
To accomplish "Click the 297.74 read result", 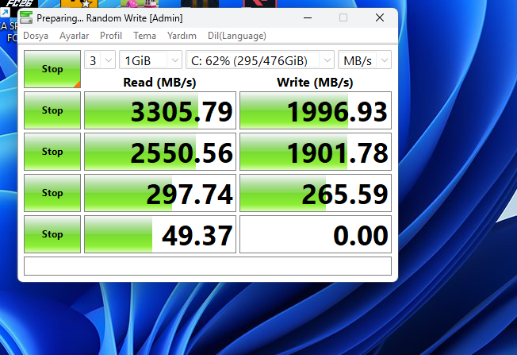I will click(160, 193).
